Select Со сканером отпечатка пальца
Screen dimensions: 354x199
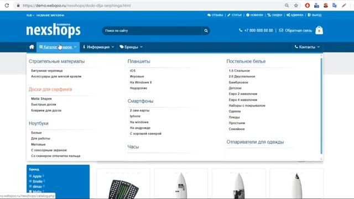55,156
